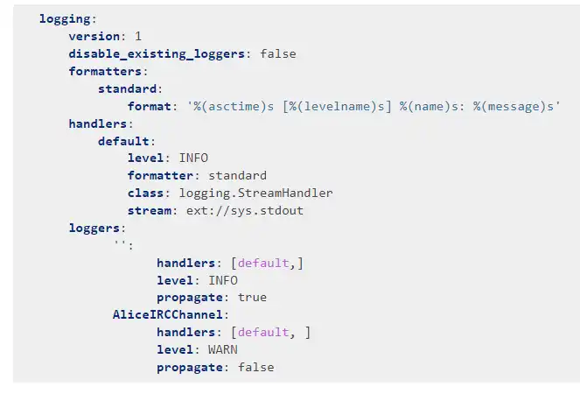Click the empty-string '' root logger key
The image size is (580, 394).
(120, 245)
